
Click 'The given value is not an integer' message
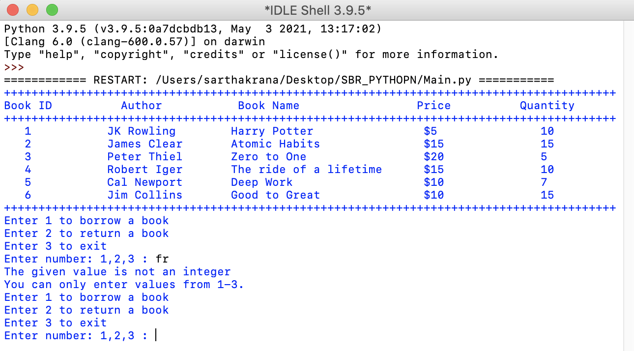117,272
